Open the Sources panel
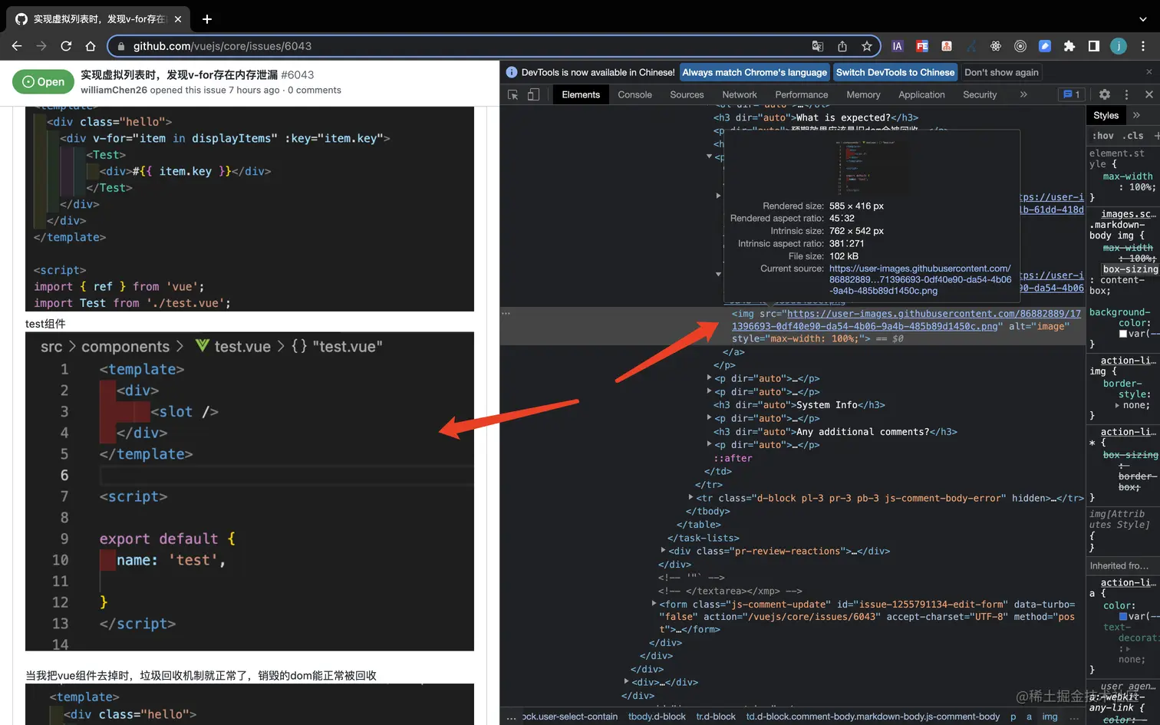The width and height of the screenshot is (1160, 725). point(687,94)
